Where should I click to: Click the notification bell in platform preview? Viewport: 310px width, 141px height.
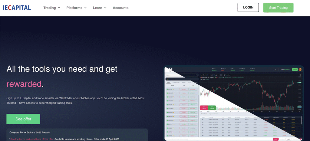coord(275,70)
